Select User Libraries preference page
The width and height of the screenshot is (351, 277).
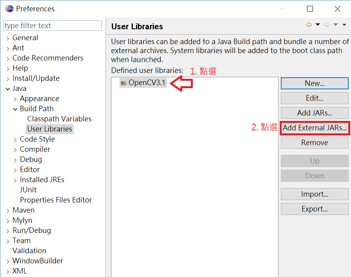click(50, 129)
